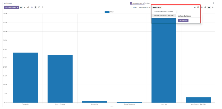Sort bars in ascending order icon
Viewport: 222px width, 109px height.
pos(43,8)
